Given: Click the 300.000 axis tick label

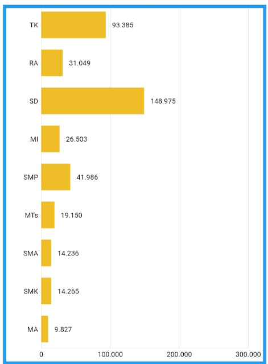Looking at the screenshot, I should click(248, 354).
